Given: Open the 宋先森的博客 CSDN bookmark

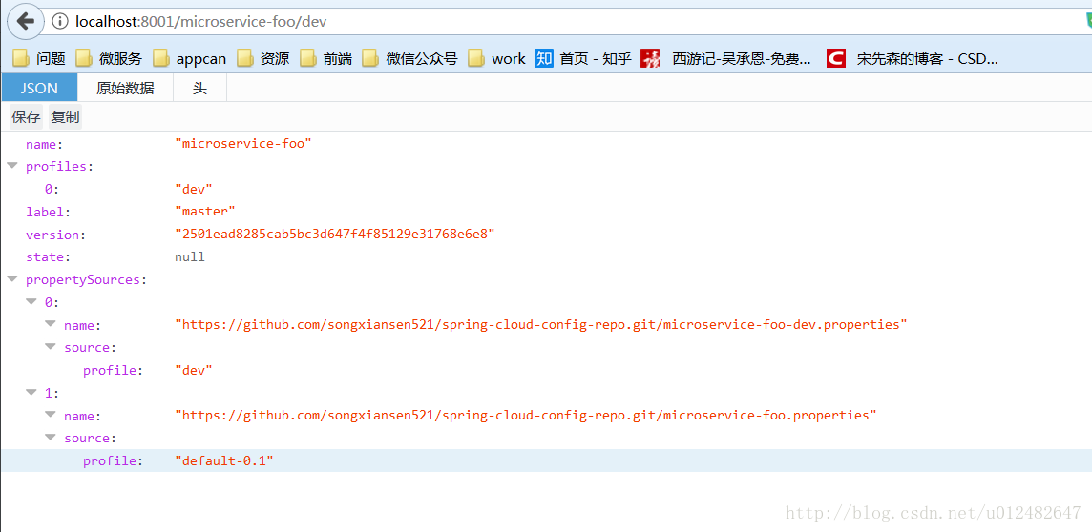Looking at the screenshot, I should (913, 58).
